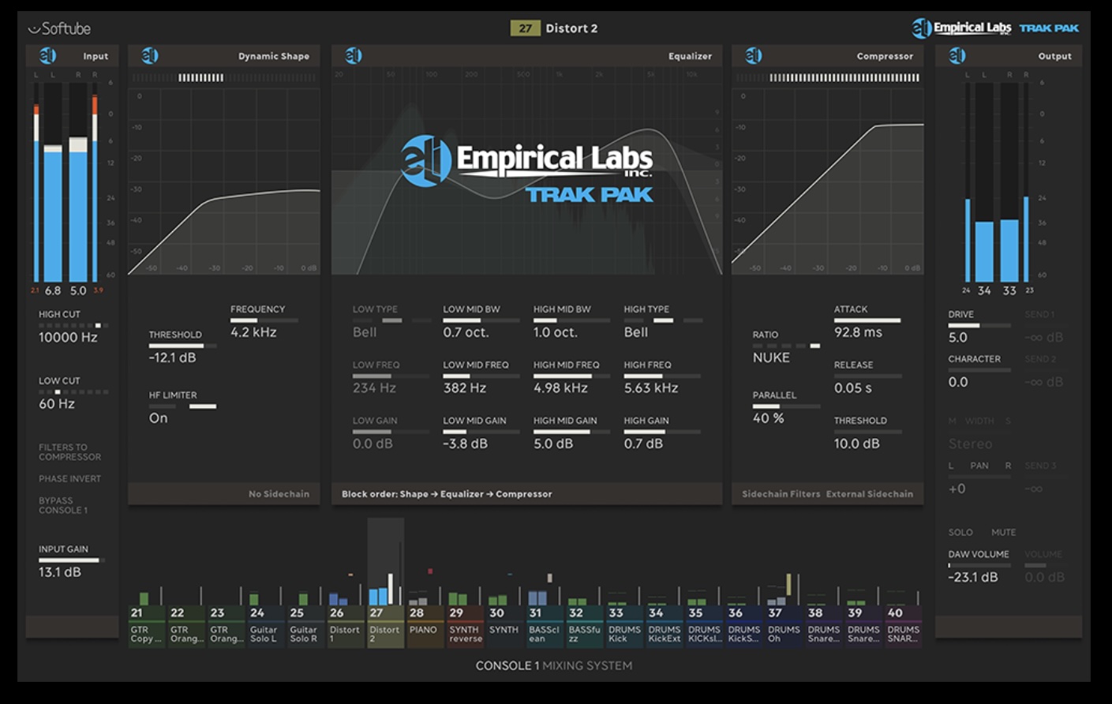
Task: Toggle External Sidechain for the compressor
Action: pyautogui.click(x=870, y=494)
